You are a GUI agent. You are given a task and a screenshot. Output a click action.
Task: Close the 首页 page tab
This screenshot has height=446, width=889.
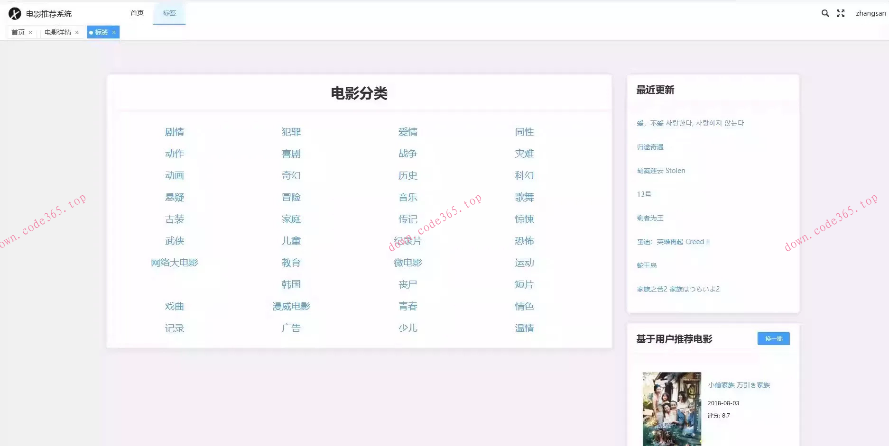tap(30, 32)
